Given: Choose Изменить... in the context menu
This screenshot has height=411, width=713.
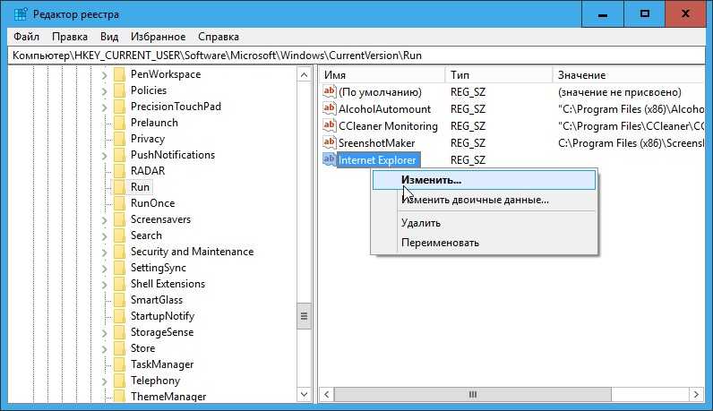Looking at the screenshot, I should coord(484,180).
